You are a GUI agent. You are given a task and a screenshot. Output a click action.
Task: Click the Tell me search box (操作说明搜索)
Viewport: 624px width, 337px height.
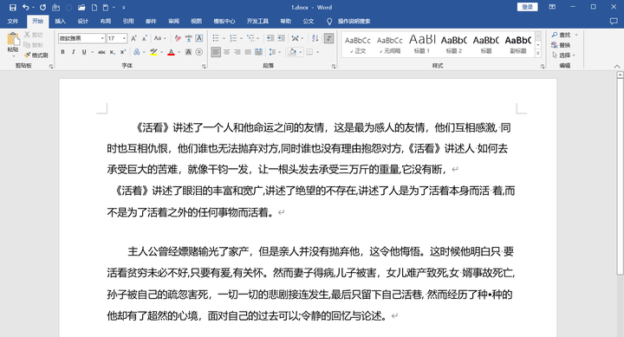click(x=354, y=21)
